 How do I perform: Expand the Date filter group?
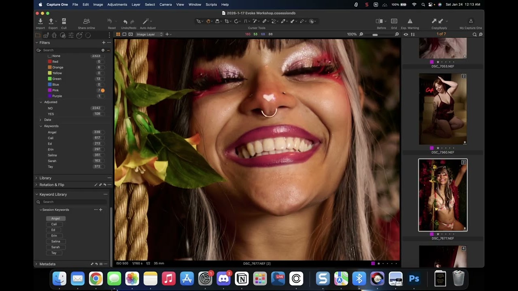[x=41, y=120]
